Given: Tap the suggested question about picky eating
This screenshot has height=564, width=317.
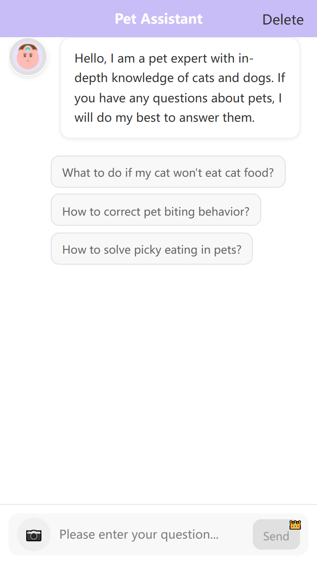Looking at the screenshot, I should click(x=151, y=249).
